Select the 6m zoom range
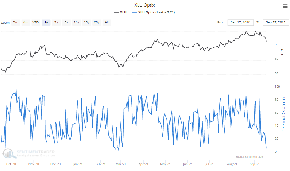The height and width of the screenshot is (171, 290). tap(26, 22)
